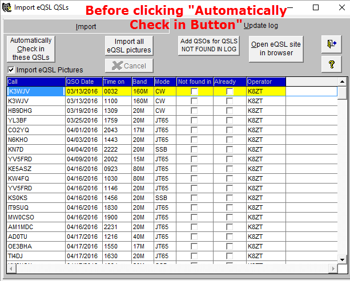The width and height of the screenshot is (350, 281).
Task: Open help with the question mark icon
Action: tap(331, 64)
